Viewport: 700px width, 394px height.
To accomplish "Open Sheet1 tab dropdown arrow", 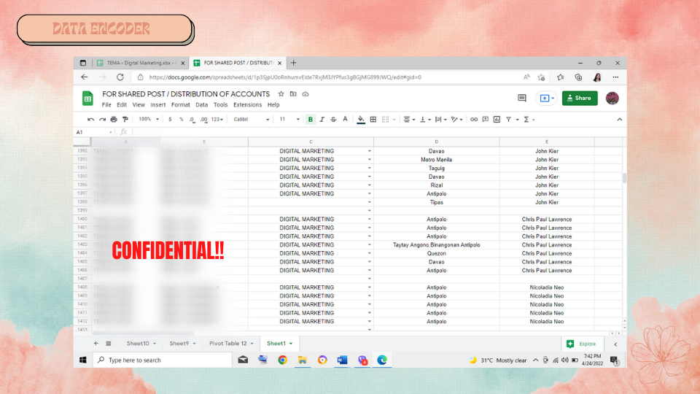I will pos(291,344).
